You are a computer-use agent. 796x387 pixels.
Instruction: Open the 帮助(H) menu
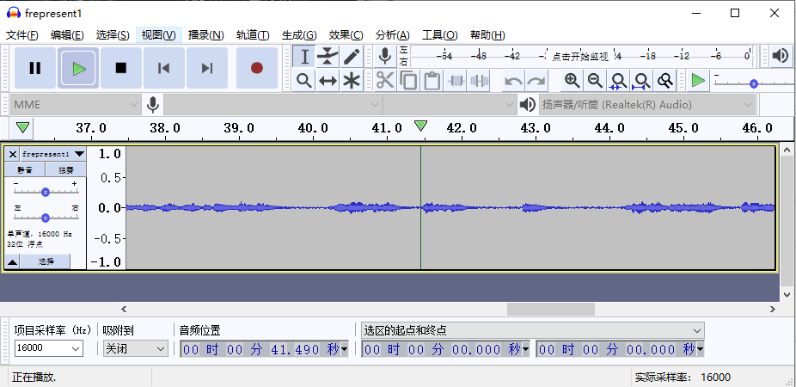(487, 35)
